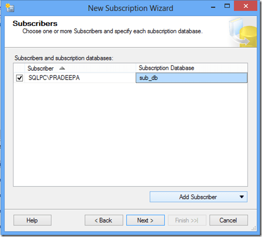Minimize the New Subscription Wizard window

[213, 7]
